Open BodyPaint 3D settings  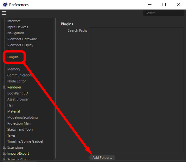(x=18, y=93)
